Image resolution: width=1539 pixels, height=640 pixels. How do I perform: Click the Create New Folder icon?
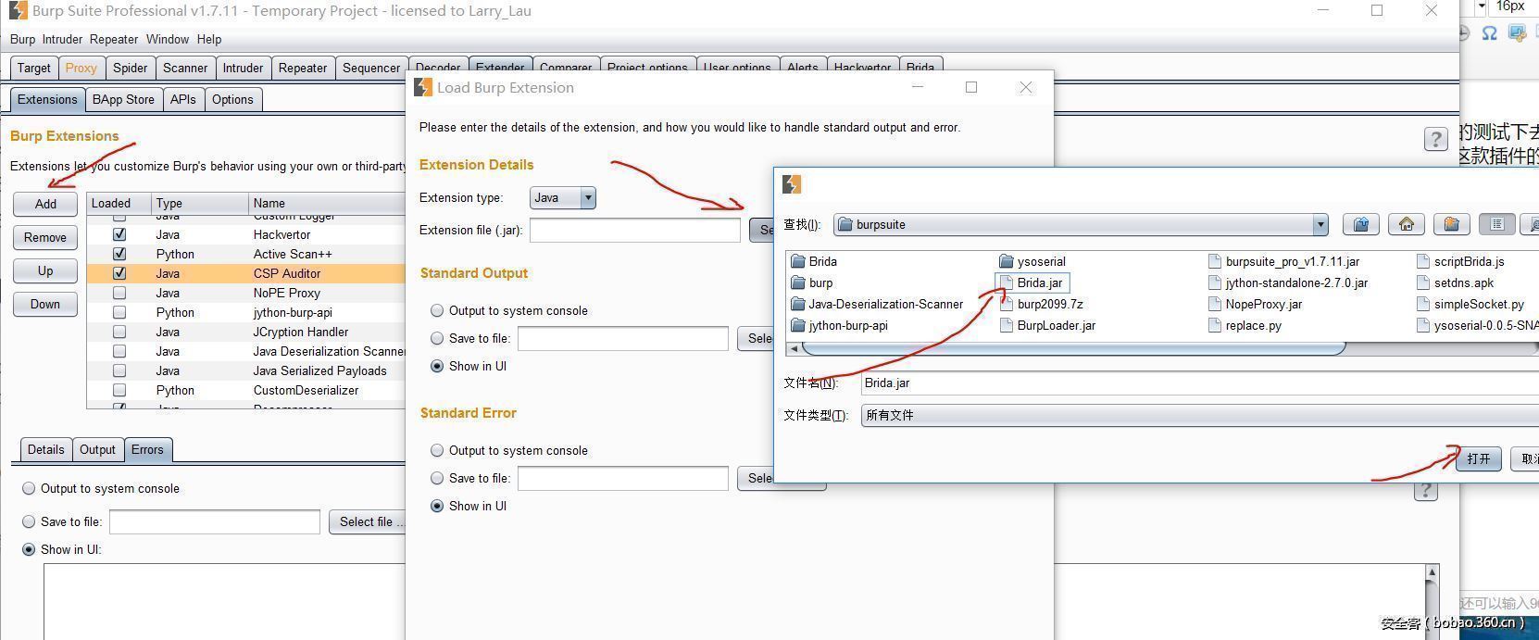(1451, 224)
